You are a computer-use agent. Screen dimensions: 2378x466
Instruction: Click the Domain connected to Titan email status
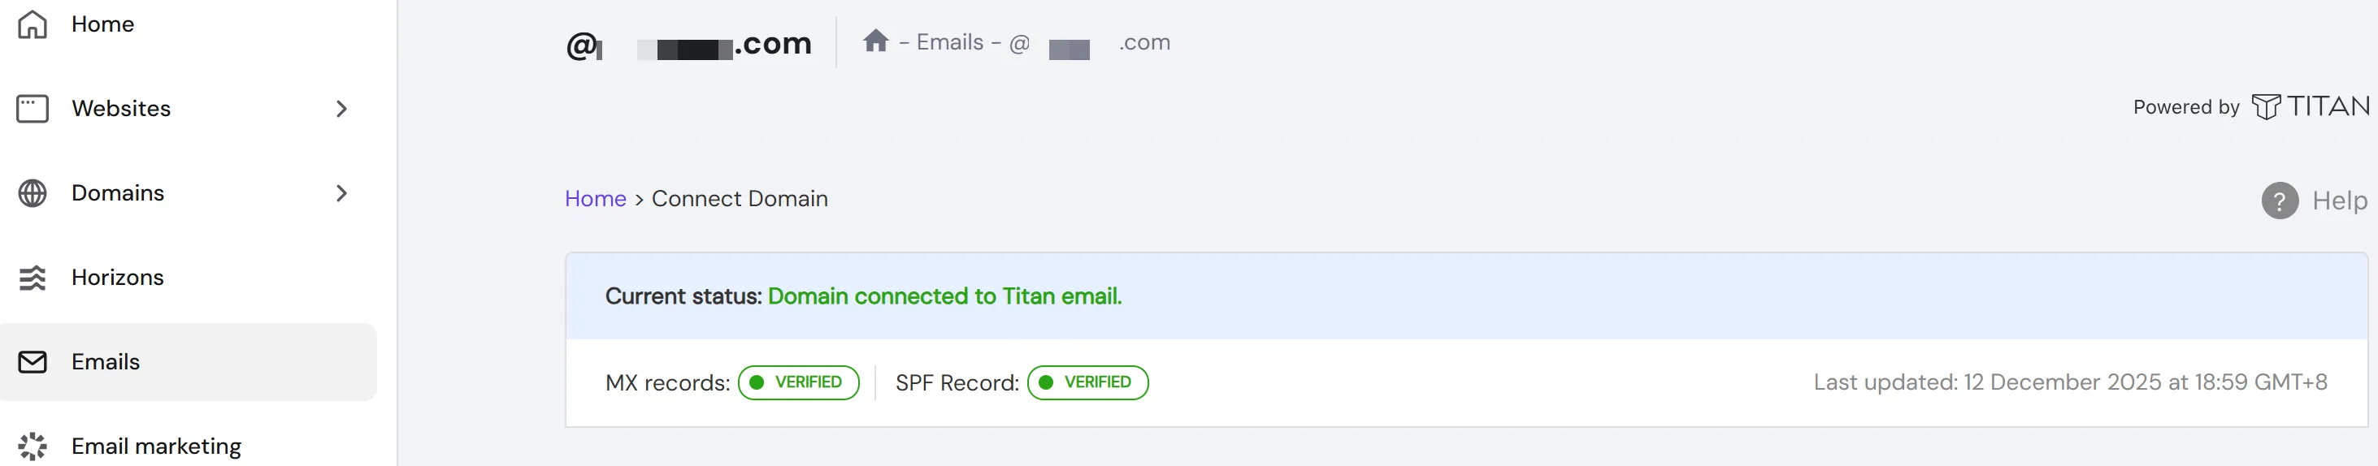coord(944,296)
